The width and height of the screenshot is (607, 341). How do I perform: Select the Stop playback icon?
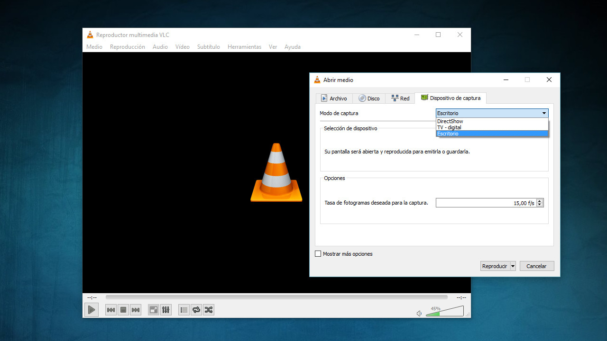pos(123,309)
